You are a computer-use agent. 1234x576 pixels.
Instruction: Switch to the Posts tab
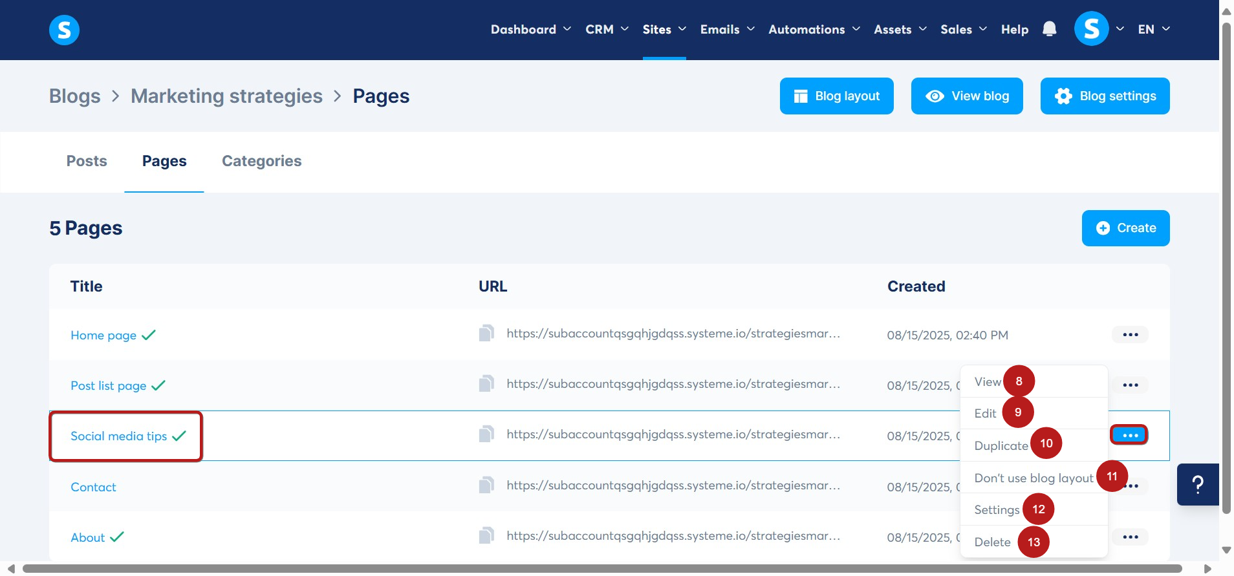(87, 161)
